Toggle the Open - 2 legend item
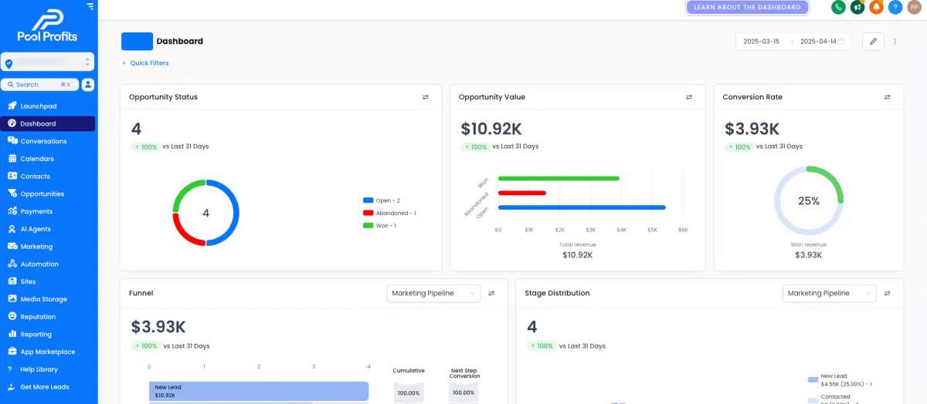This screenshot has height=404, width=927. (x=382, y=200)
